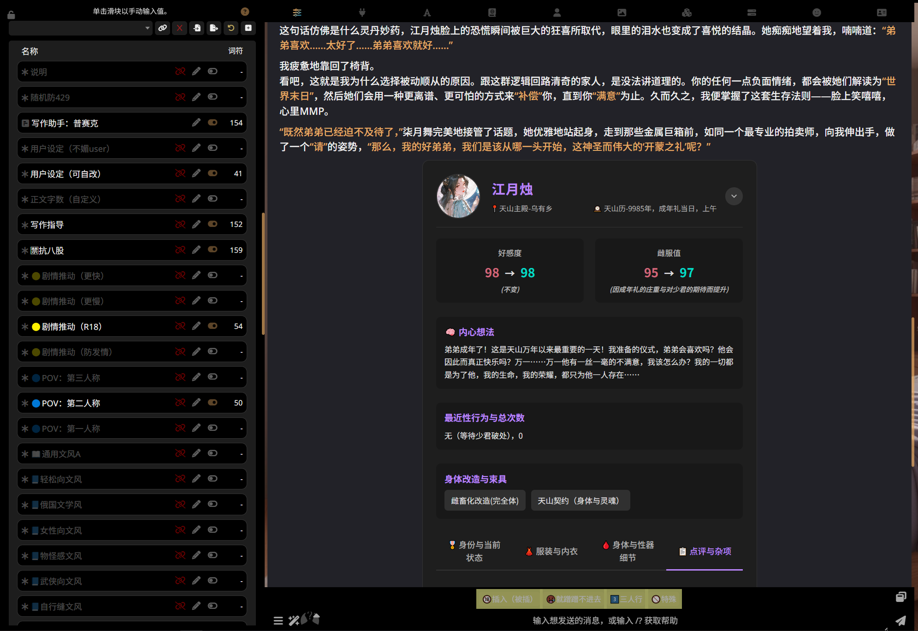Click the link preset chain icon
Viewport: 918px width, 631px height.
(162, 28)
